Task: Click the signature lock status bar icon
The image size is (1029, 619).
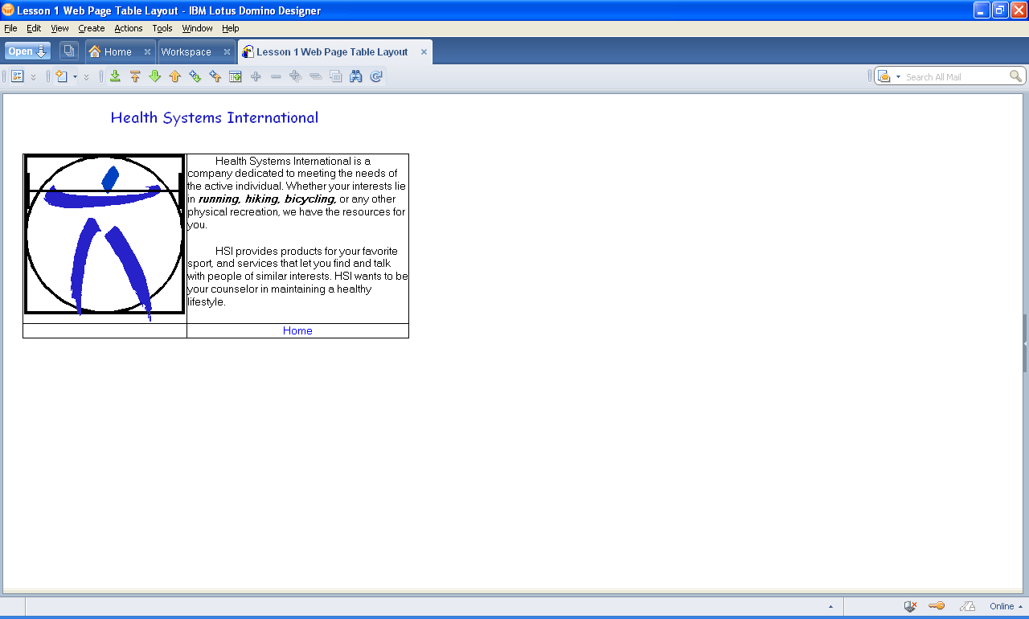Action: tap(967, 606)
